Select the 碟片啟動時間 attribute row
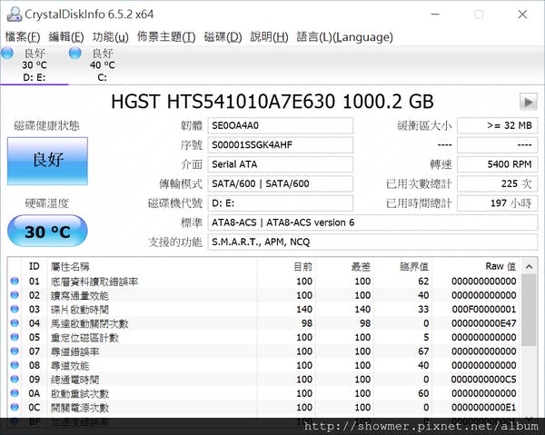 pyautogui.click(x=263, y=310)
